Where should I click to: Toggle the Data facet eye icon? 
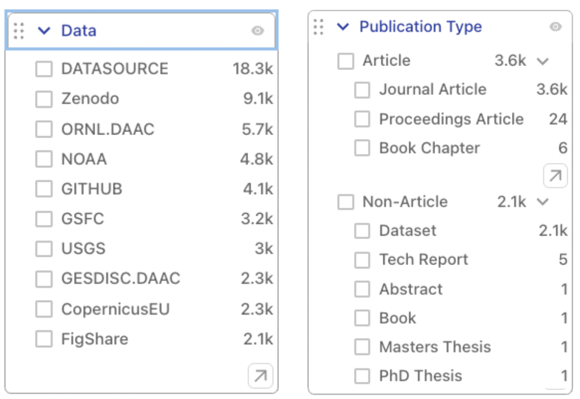pos(258,31)
